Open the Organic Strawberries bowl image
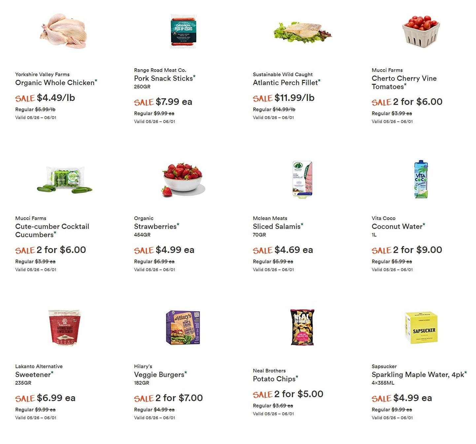Screen dimensions: 476x444 (x=183, y=179)
